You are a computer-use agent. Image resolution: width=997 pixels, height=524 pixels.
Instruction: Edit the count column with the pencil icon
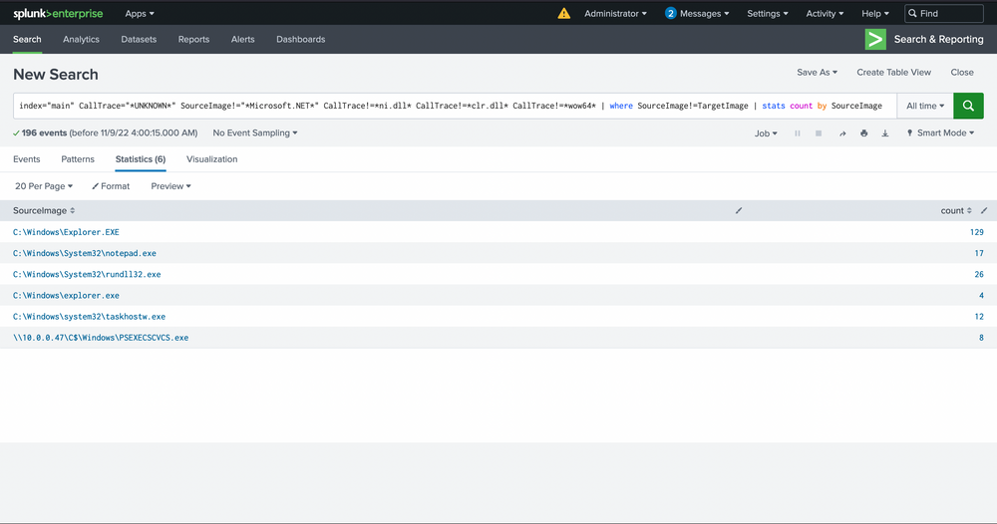click(x=984, y=210)
